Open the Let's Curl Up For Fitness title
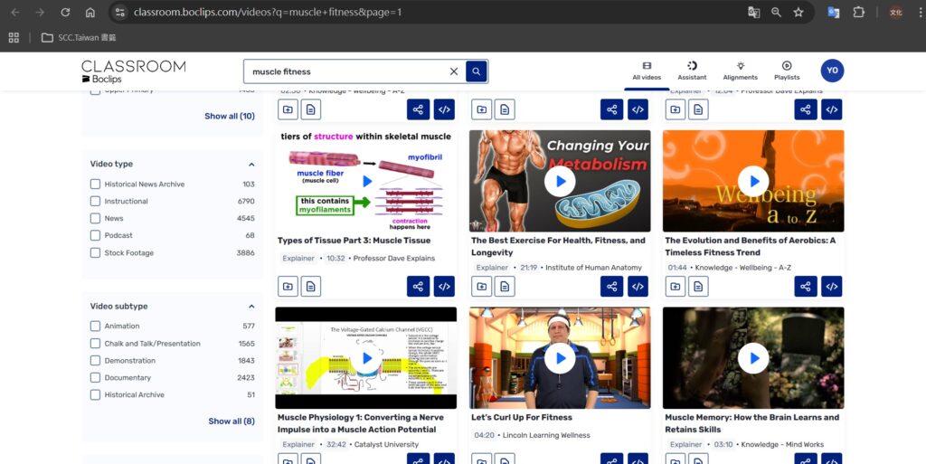 [522, 418]
